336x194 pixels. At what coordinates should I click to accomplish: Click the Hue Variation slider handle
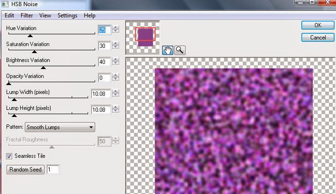[30, 36]
